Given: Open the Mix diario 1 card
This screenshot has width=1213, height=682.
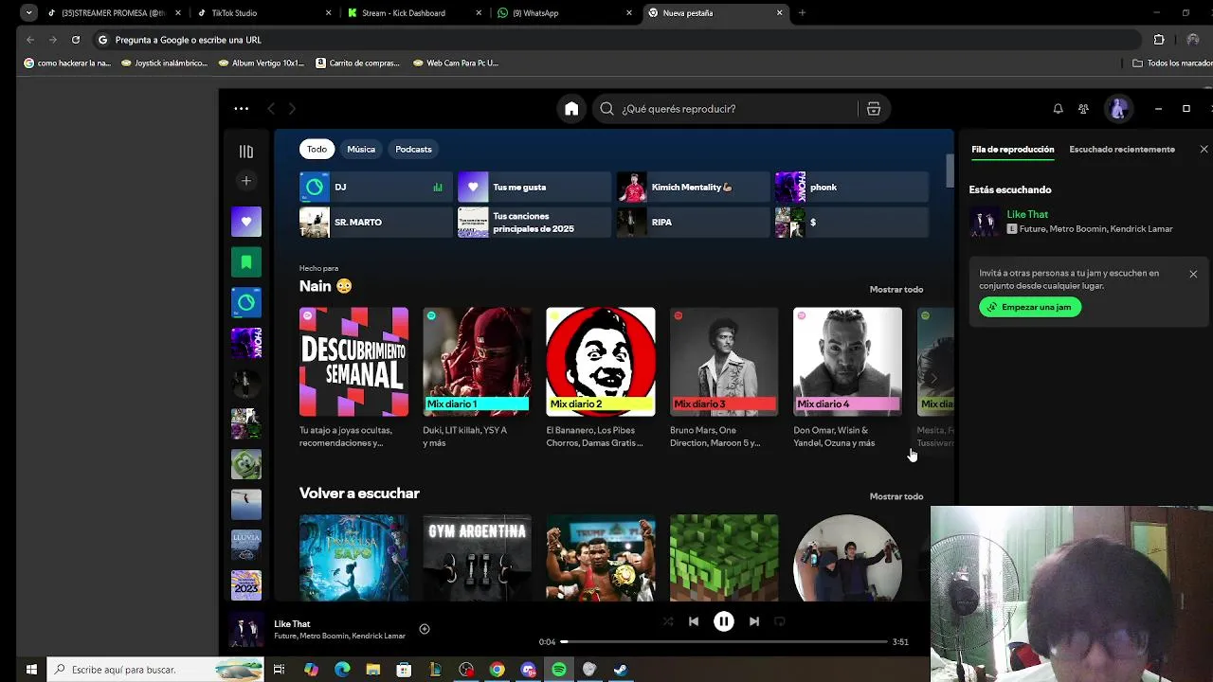Looking at the screenshot, I should pyautogui.click(x=477, y=377).
